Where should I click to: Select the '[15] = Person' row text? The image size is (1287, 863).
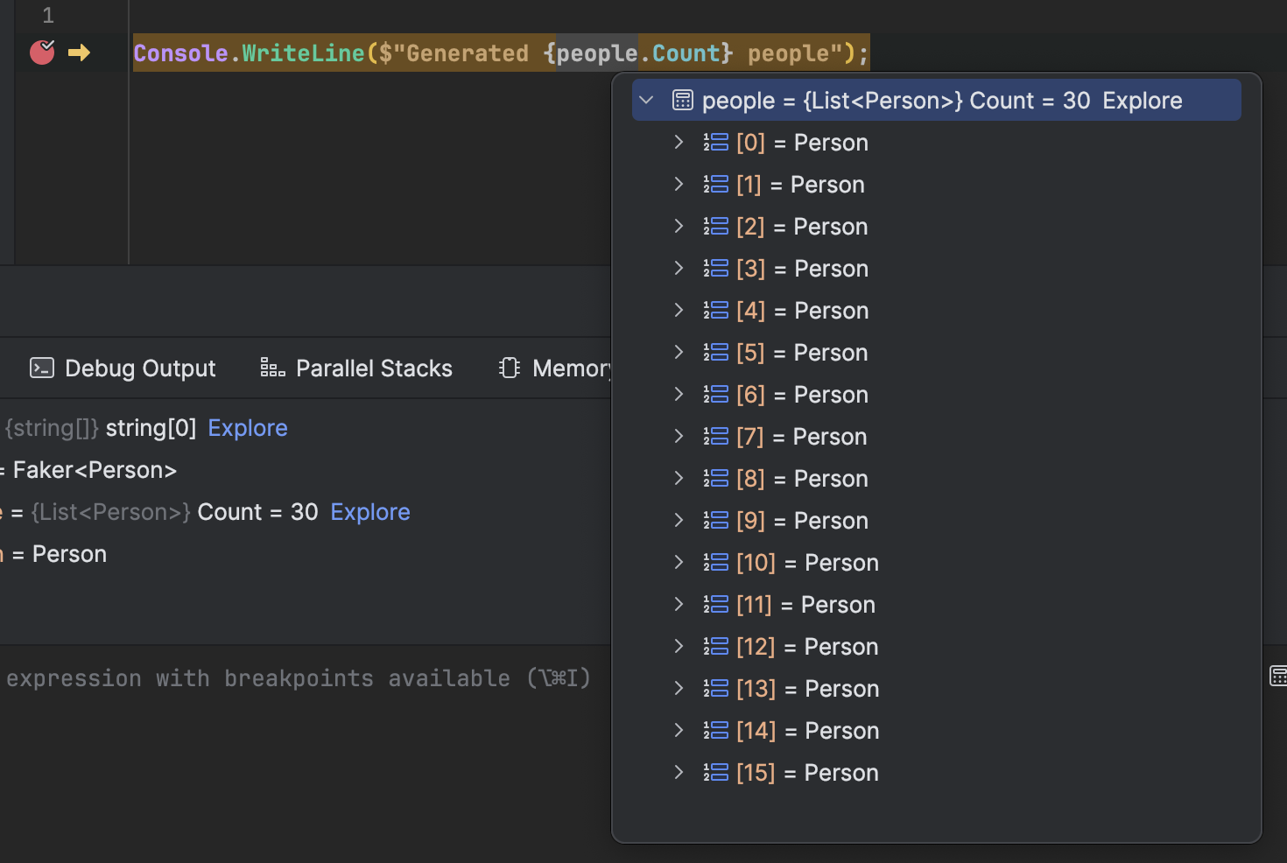[x=807, y=773]
